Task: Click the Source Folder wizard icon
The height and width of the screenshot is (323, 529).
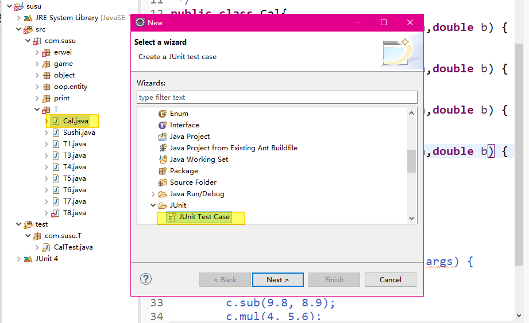Action: click(163, 182)
